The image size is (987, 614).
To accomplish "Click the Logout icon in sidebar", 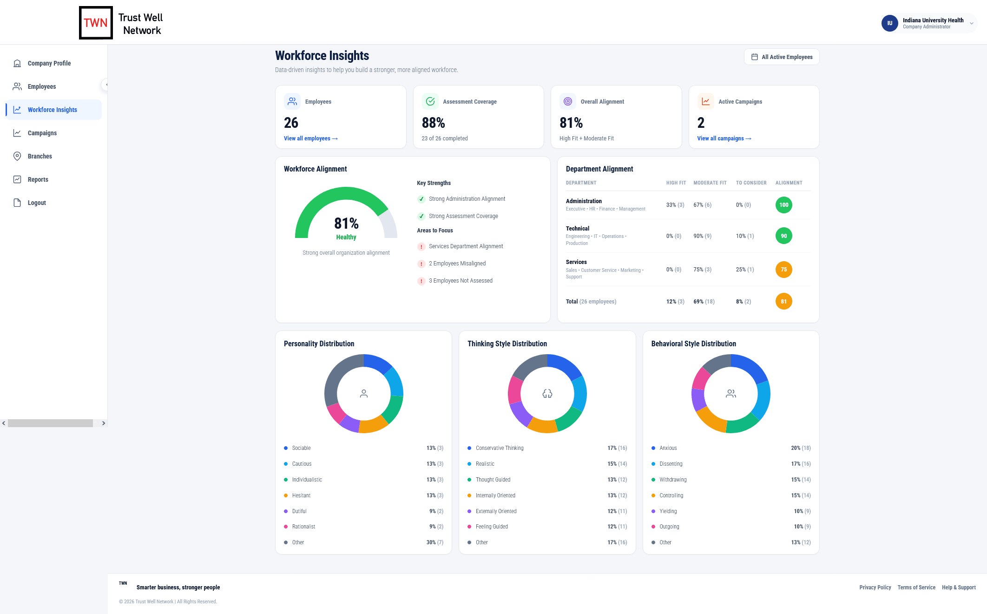I will point(17,203).
